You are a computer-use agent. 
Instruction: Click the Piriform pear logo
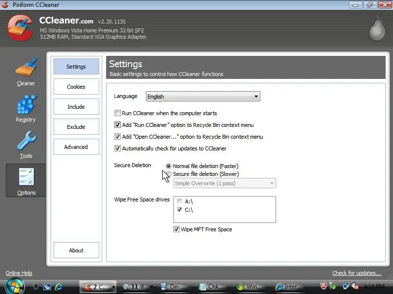click(x=377, y=28)
